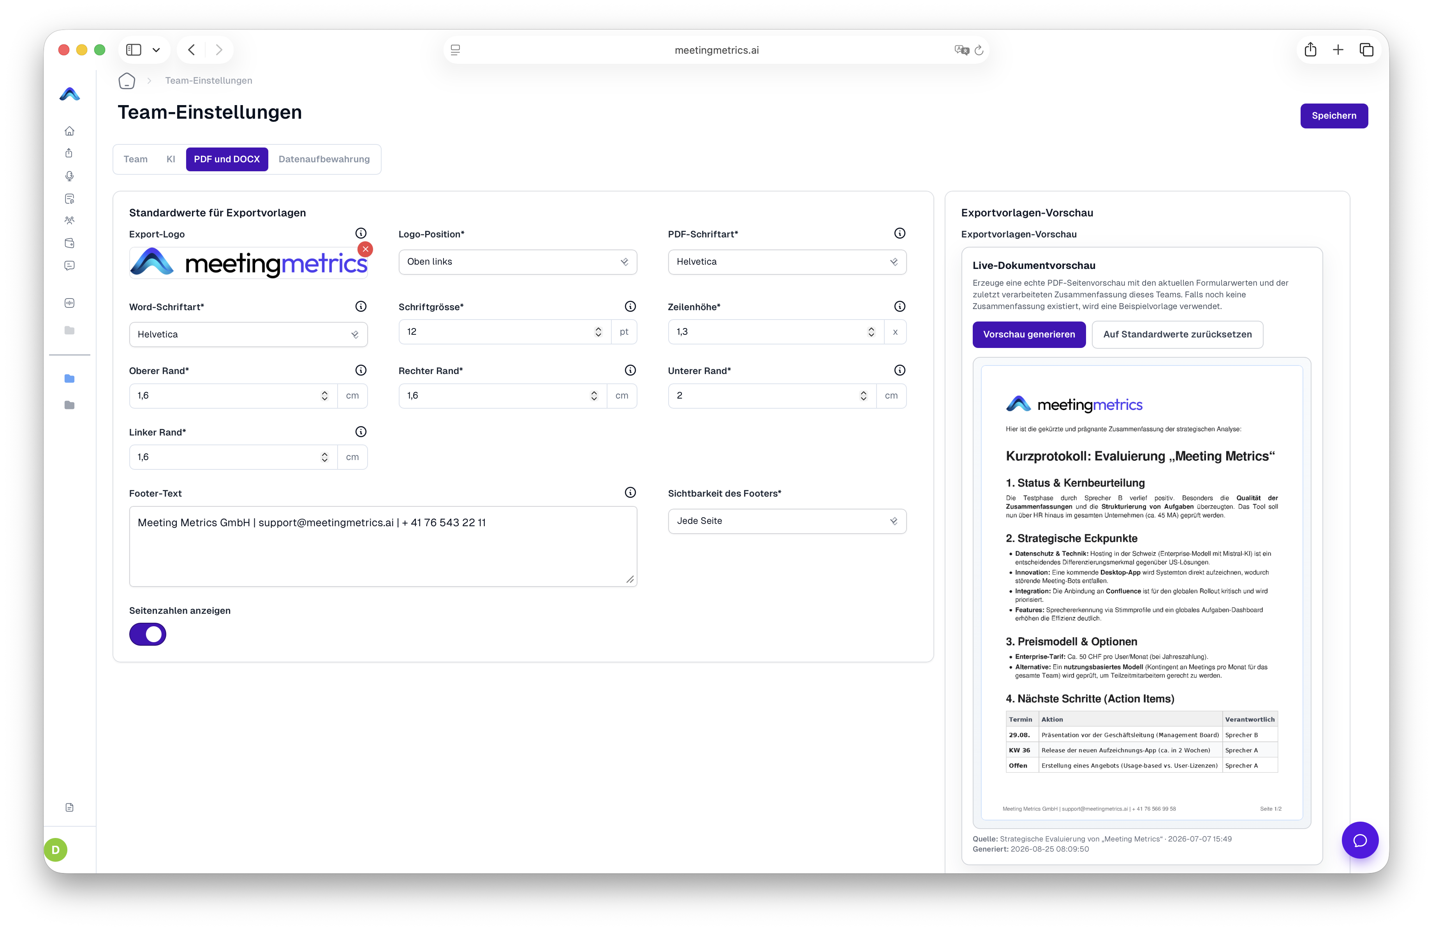Open the PDF-Schriftart dropdown
This screenshot has height=931, width=1433.
(x=787, y=262)
